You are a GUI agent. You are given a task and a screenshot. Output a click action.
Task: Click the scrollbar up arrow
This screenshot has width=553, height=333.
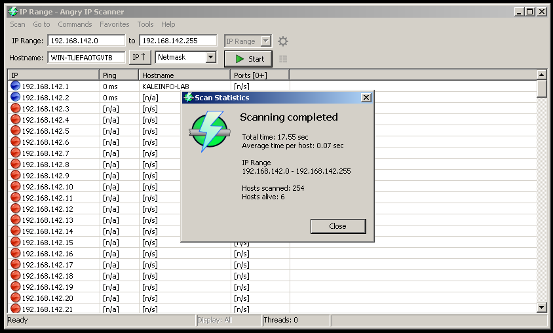click(542, 75)
